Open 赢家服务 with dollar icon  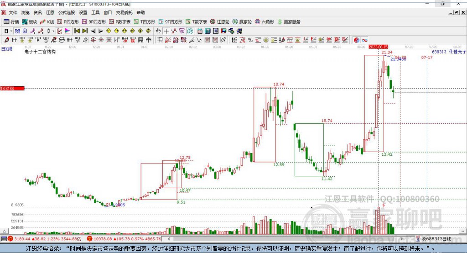coord(289,22)
